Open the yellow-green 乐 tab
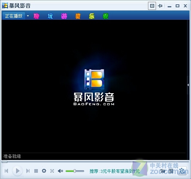The height and width of the screenshot is (179, 191). [x=91, y=16]
